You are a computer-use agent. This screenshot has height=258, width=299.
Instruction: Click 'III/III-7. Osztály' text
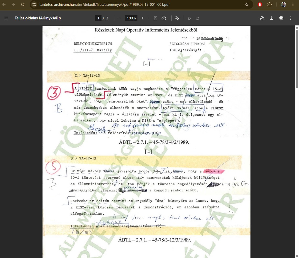point(93,50)
